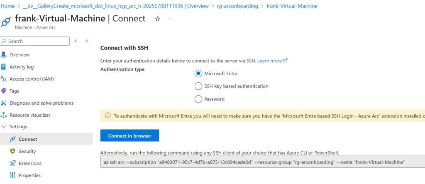The width and height of the screenshot is (425, 184).
Task: Open the more options ellipsis menu
Action: coord(169,19)
